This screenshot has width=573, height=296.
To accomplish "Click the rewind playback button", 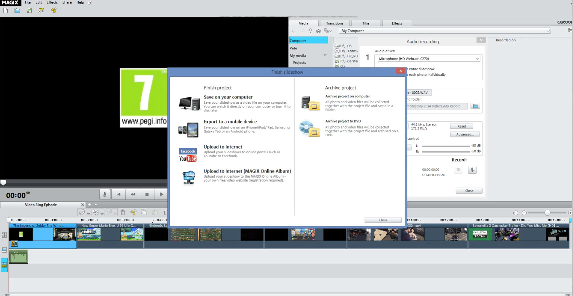I will click(x=133, y=194).
